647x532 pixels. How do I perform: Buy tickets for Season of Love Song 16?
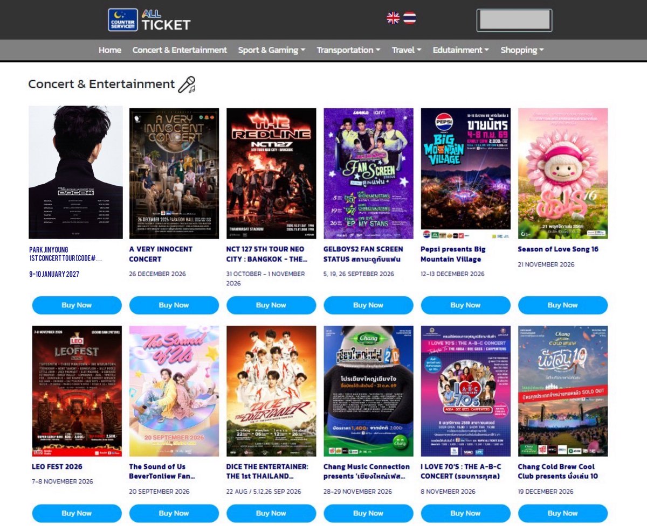[x=563, y=305]
